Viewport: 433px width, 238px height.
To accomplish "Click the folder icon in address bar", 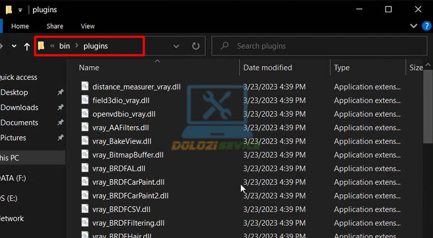I will 41,46.
